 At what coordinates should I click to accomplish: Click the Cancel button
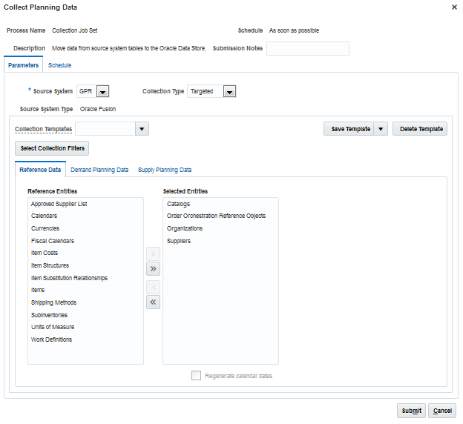(x=443, y=411)
